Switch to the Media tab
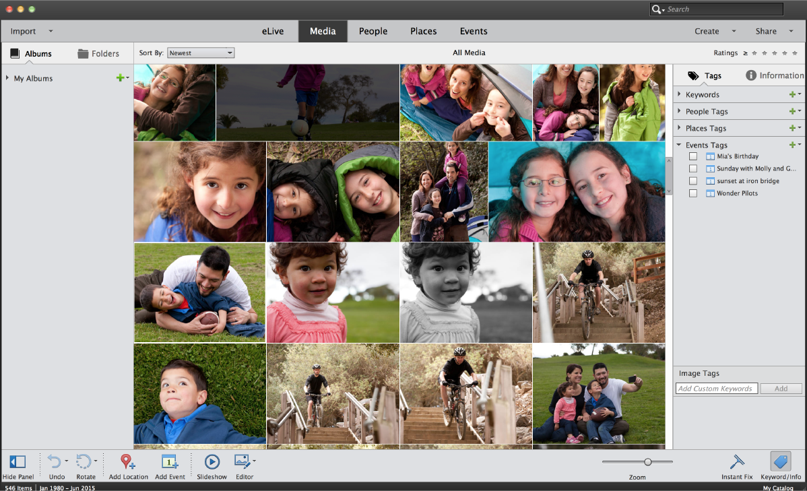Viewport: 807px width, 491px height. 323,32
